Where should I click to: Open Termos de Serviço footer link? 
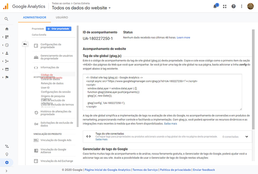tap(145, 170)
